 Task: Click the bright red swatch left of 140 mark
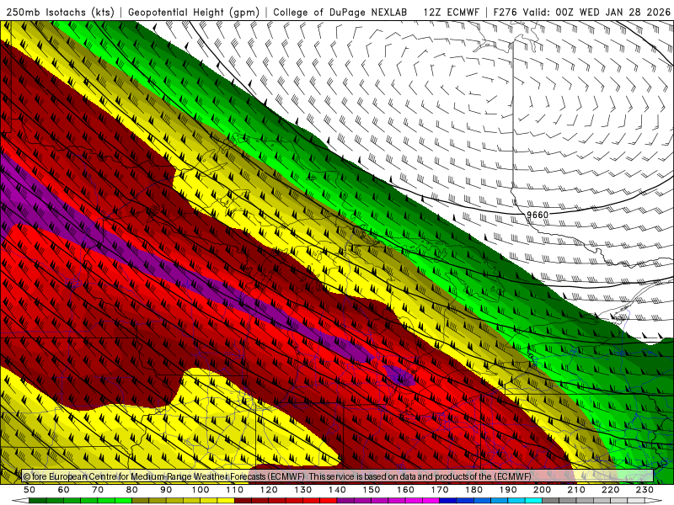coord(329,501)
